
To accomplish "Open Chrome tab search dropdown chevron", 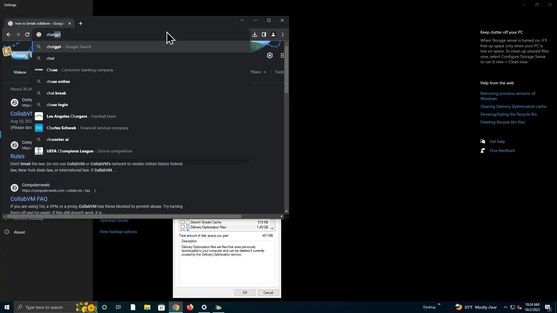I will [242, 20].
